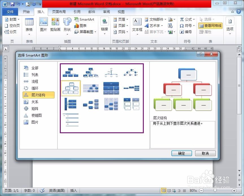Click the SmartArt ribbon button
This screenshot has width=244, height=196.
point(84,20)
